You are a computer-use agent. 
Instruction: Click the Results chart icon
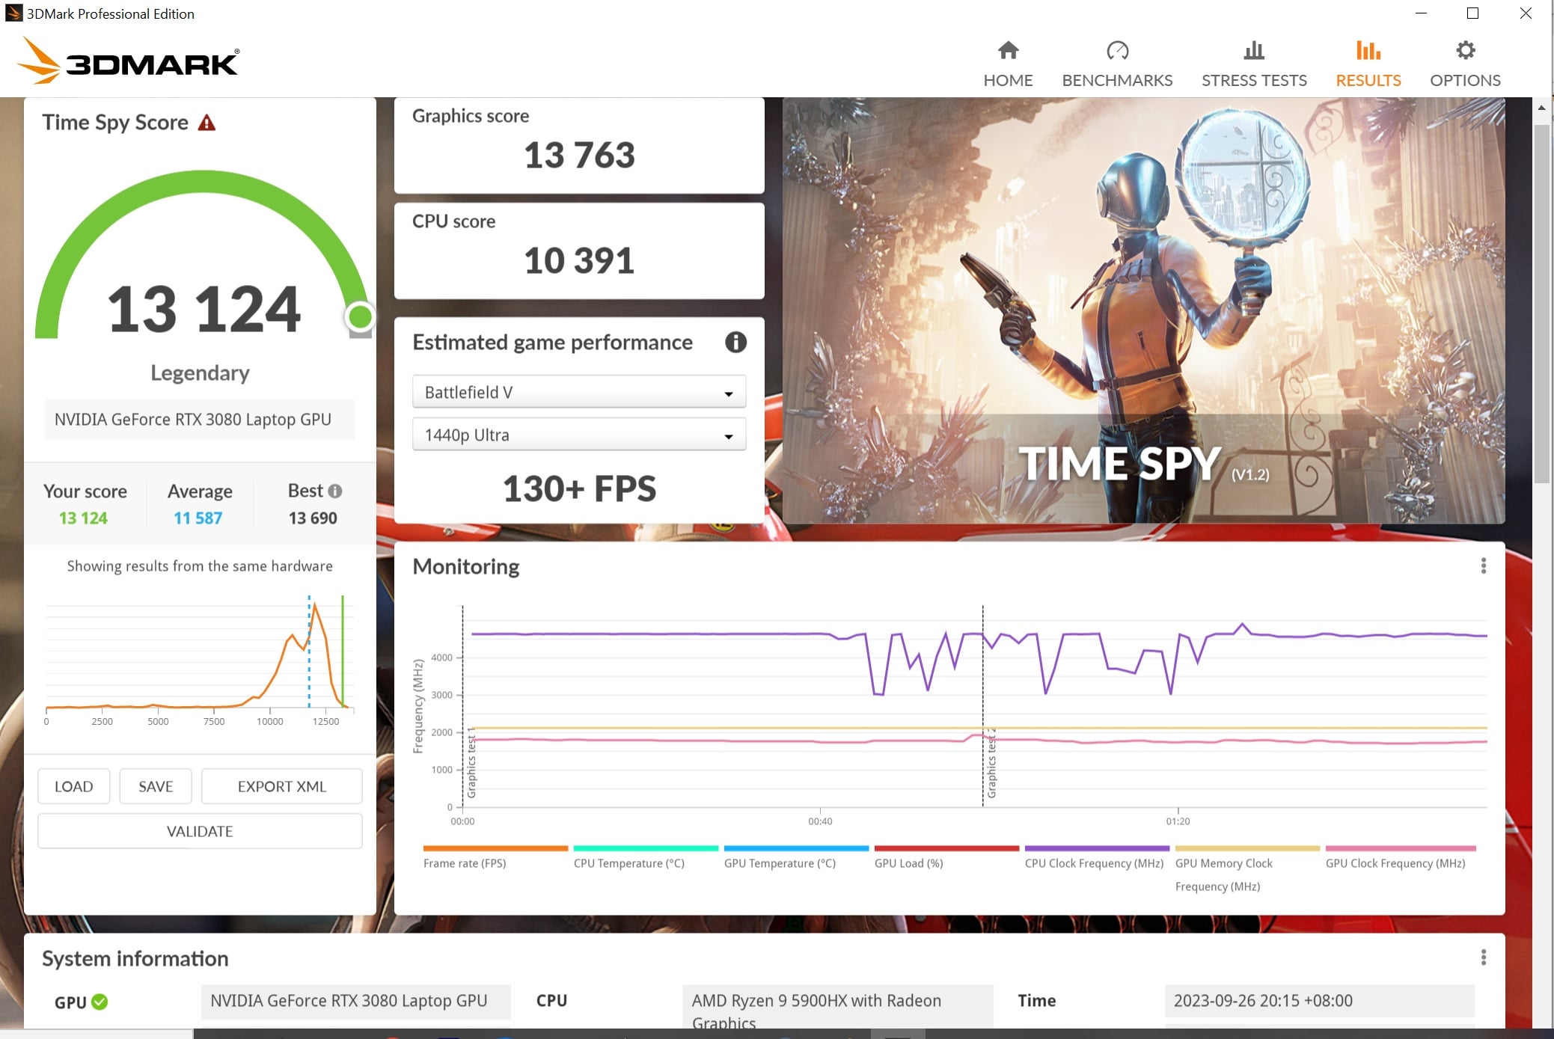click(1368, 50)
